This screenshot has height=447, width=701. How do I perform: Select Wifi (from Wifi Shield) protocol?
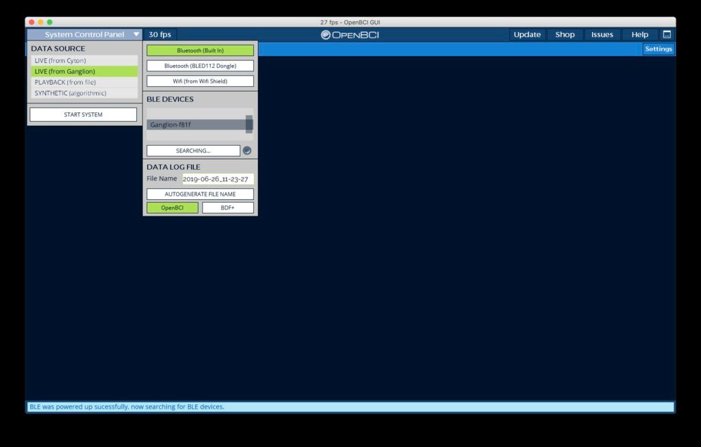tap(201, 81)
